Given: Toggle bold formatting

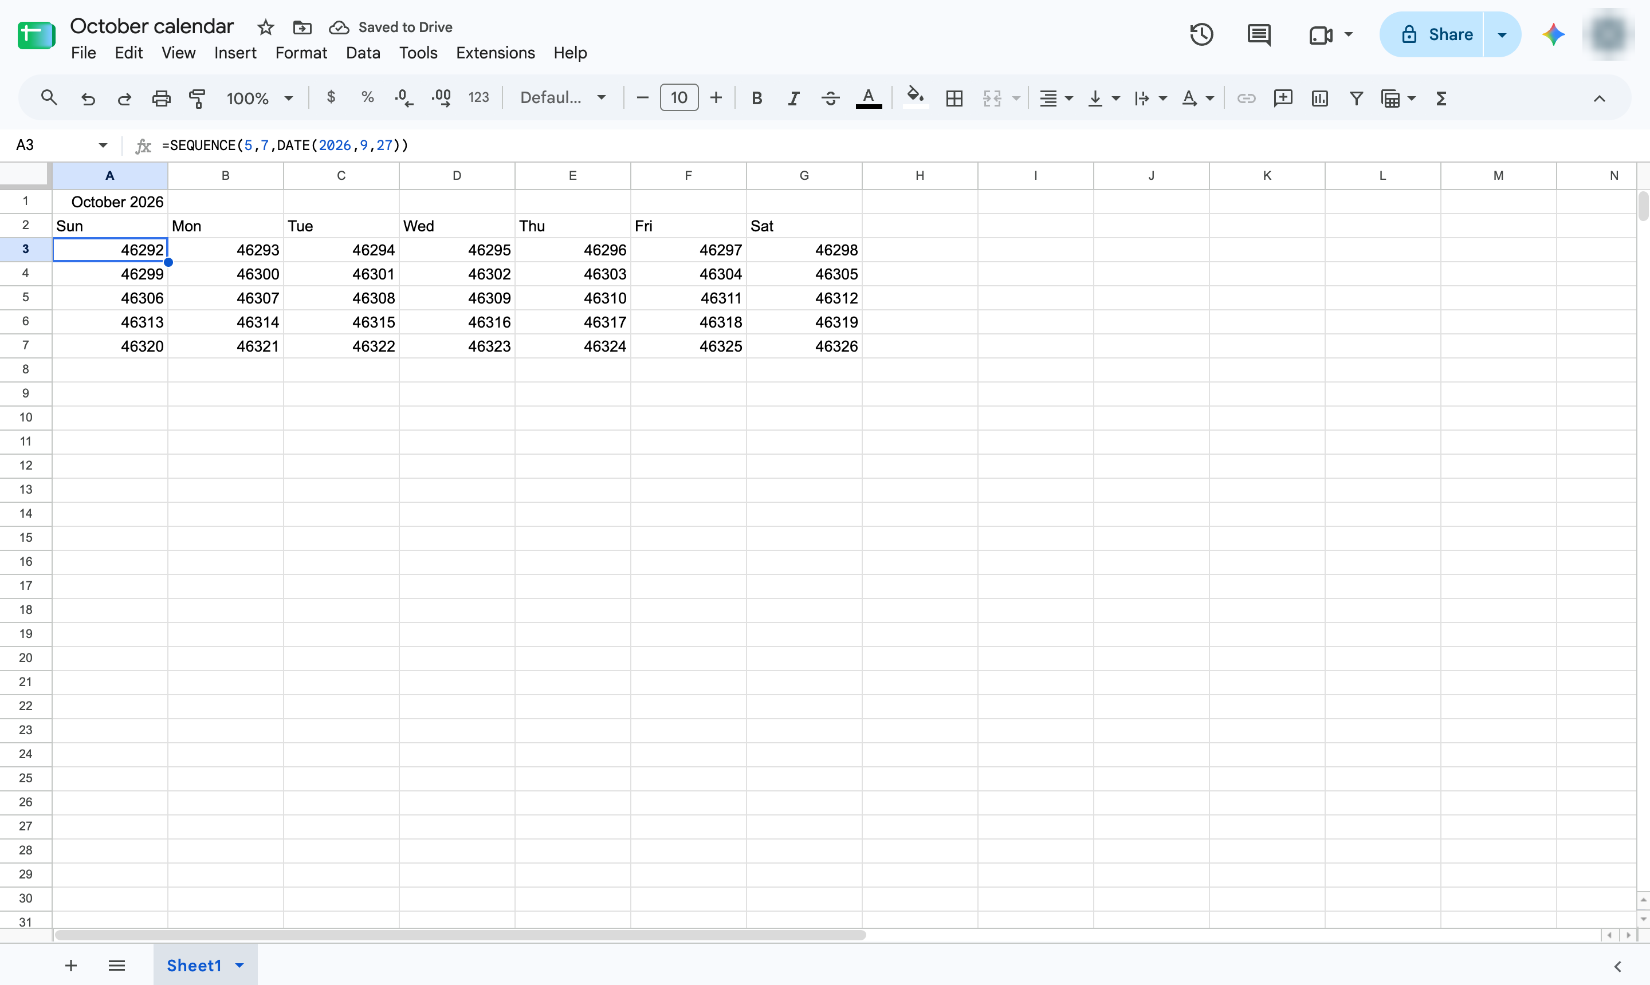Looking at the screenshot, I should tap(756, 98).
